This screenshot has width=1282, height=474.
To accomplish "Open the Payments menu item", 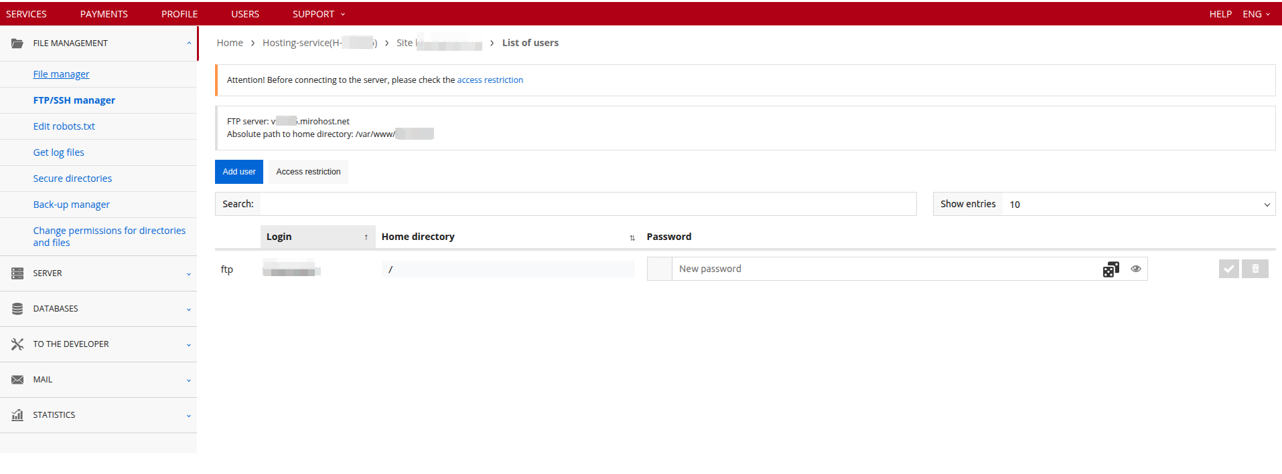I will tap(104, 14).
